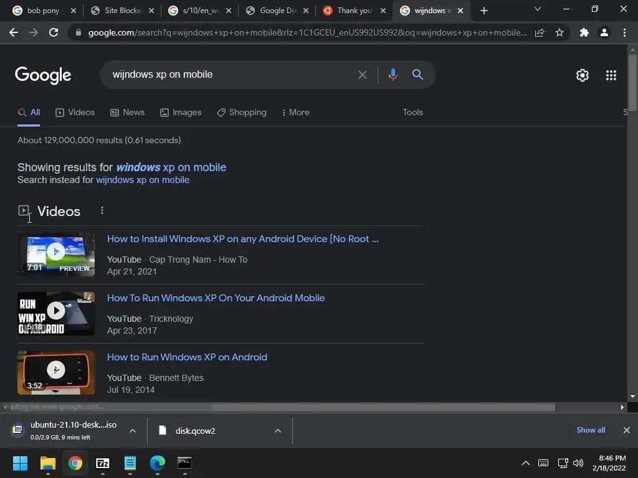Screen dimensions: 638x478
Task: Open 'How To Run Windows XP On Your Android Mobile'
Action: (x=216, y=298)
